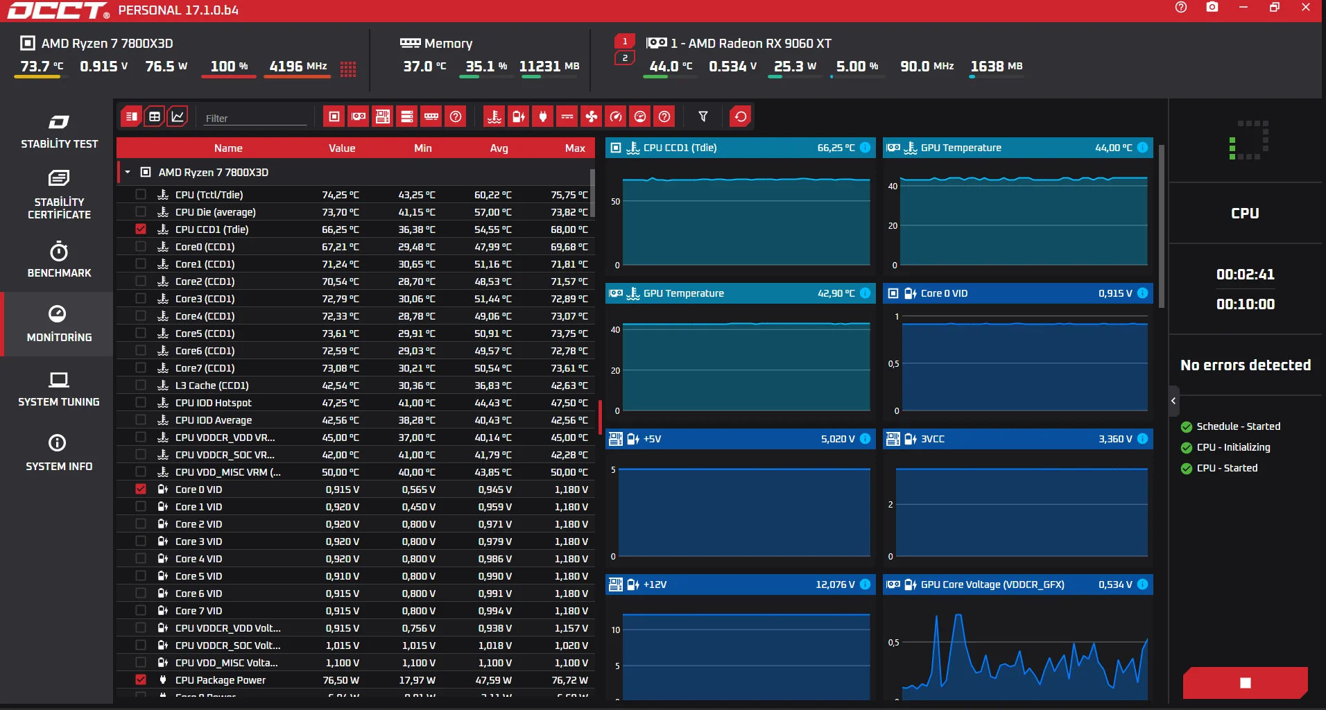Toggle the storage hardware filter icon
This screenshot has width=1326, height=710.
click(407, 116)
